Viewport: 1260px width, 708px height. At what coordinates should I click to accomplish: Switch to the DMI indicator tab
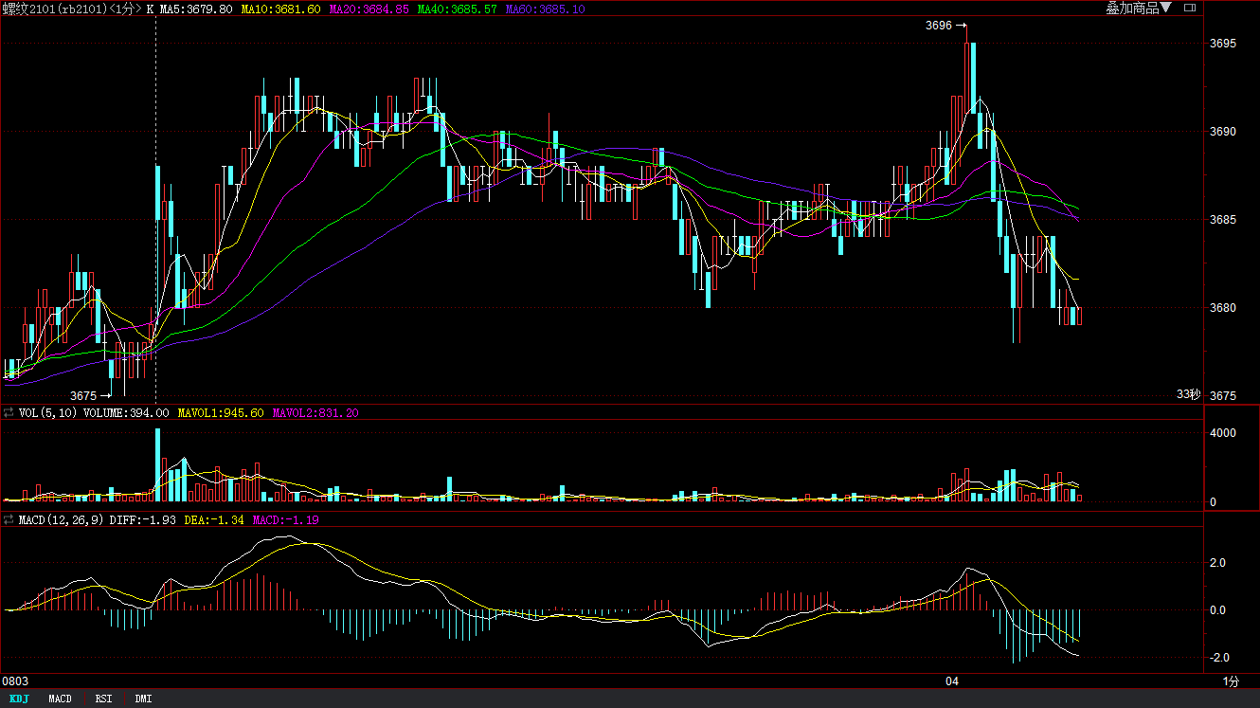tap(143, 699)
